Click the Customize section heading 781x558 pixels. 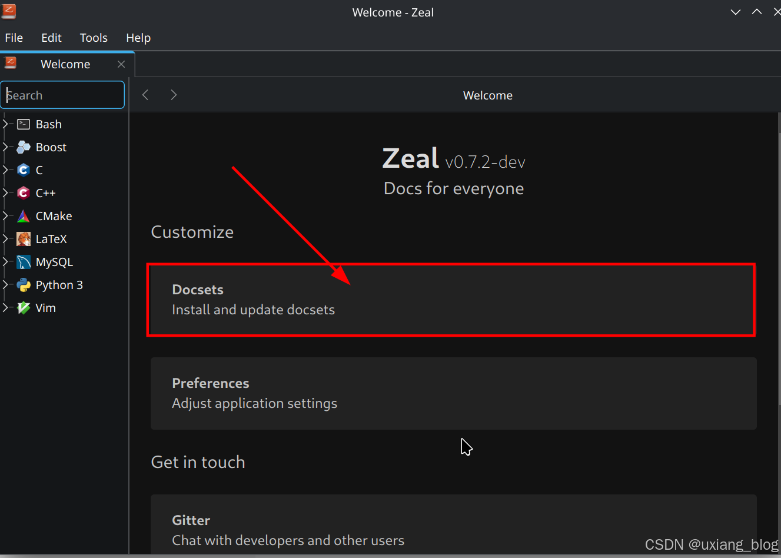[x=192, y=232]
